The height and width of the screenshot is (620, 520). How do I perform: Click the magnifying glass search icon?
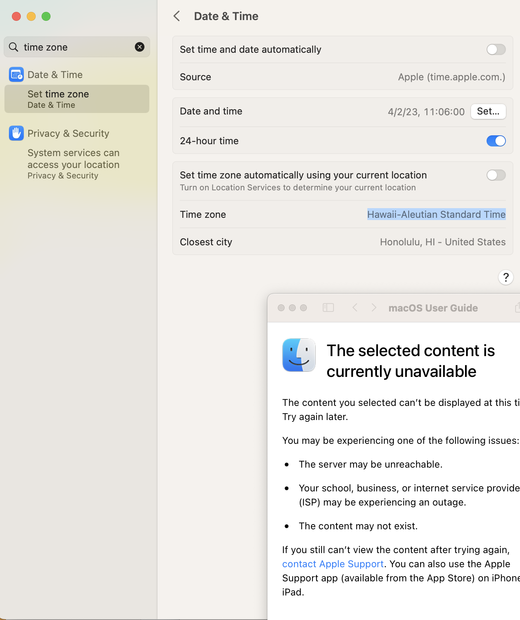(x=14, y=47)
